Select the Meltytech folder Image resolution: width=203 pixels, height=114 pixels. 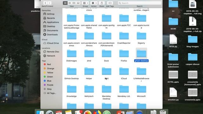(89, 89)
